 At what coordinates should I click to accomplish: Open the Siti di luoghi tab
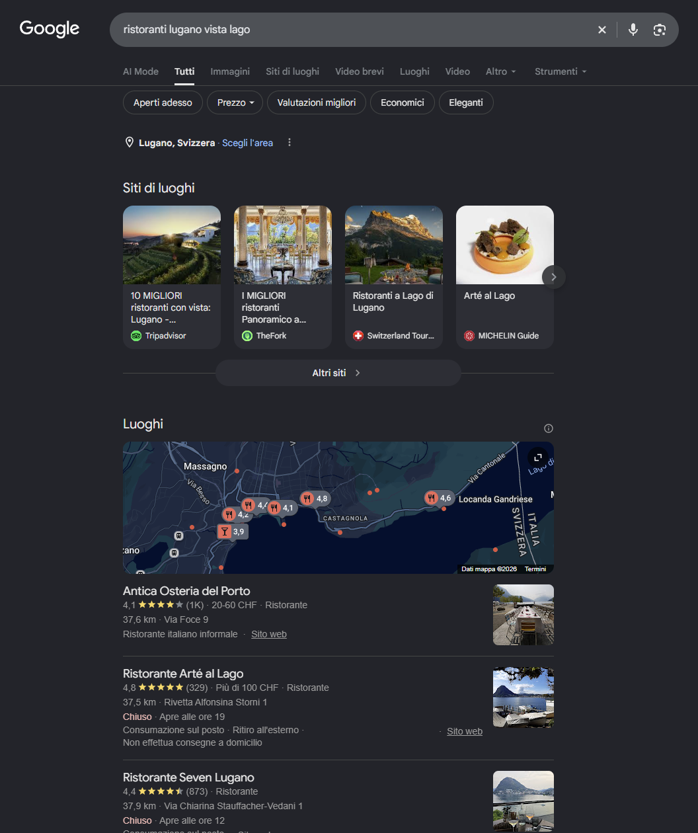[292, 71]
